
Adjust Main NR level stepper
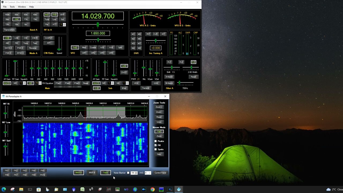point(24,83)
